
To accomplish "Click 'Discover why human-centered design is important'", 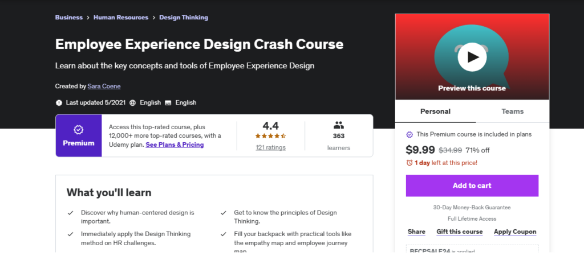I will click(138, 217).
